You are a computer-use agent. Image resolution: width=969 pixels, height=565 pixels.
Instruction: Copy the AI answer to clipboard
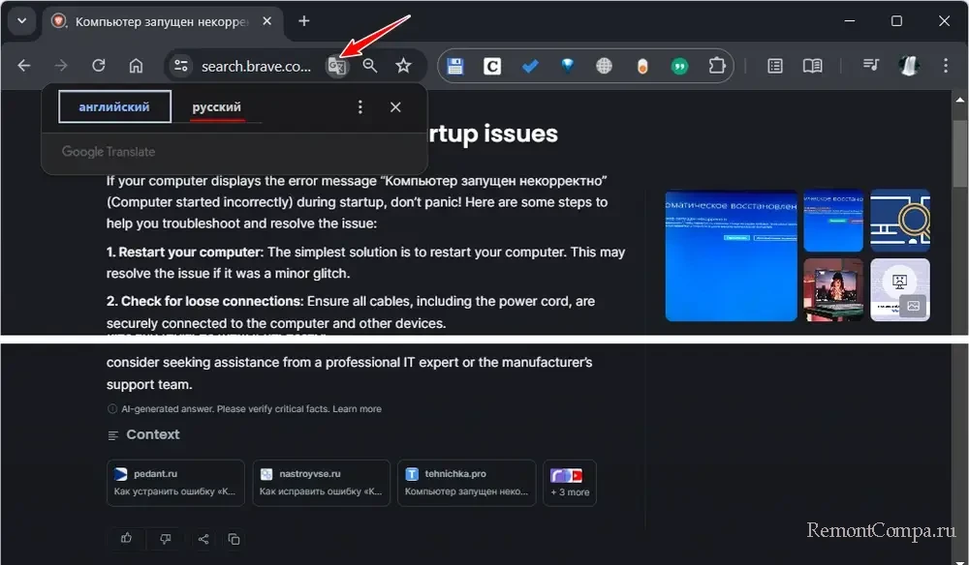tap(234, 539)
